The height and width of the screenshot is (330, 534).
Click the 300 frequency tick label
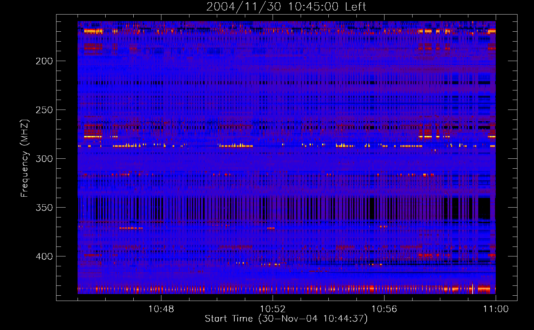[x=44, y=159]
